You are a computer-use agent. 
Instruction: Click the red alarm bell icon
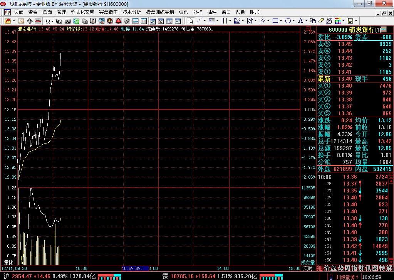click(x=119, y=21)
